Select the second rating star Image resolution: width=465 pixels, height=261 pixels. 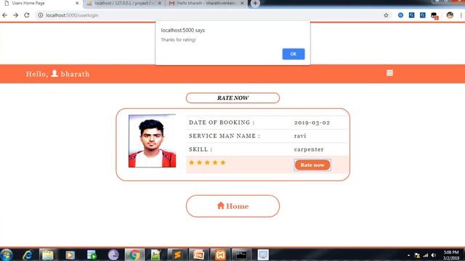[x=199, y=162]
